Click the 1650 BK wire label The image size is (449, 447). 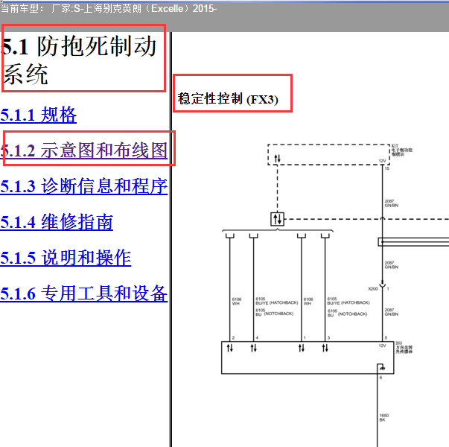pyautogui.click(x=384, y=417)
